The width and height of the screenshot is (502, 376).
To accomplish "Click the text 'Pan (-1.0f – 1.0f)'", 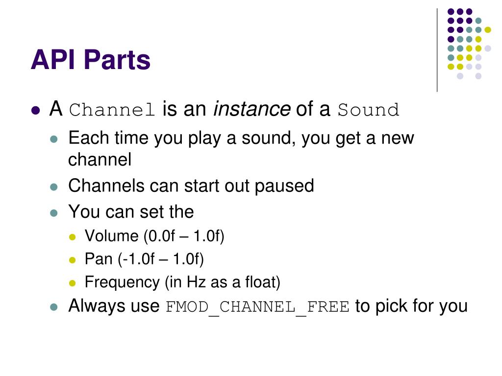I will (x=145, y=259).
